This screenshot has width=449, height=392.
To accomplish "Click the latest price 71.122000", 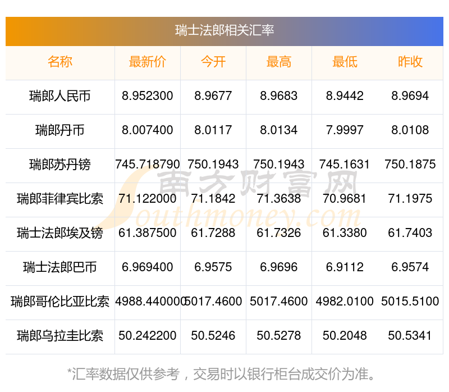I will (x=148, y=199).
